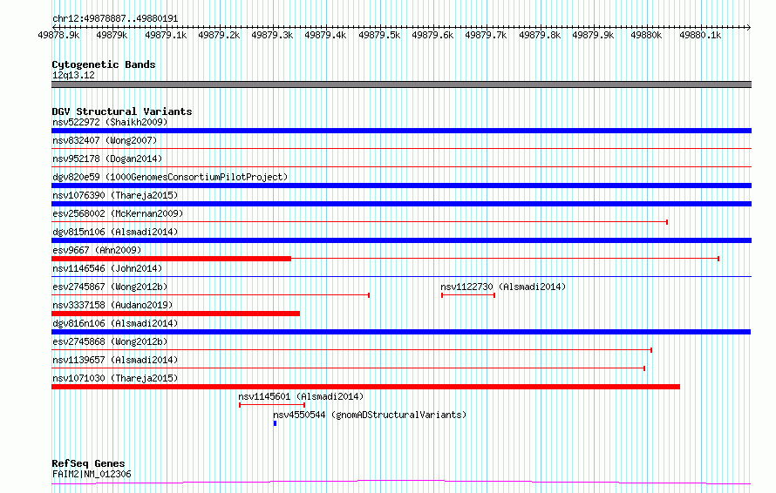Click esv2745868 (Wong2012b) label
Viewport: 776px width, 493px height.
tap(110, 341)
